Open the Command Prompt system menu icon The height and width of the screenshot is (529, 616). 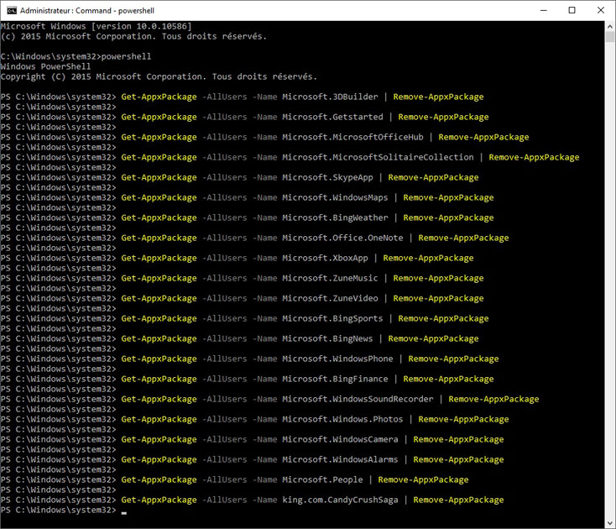pyautogui.click(x=12, y=11)
